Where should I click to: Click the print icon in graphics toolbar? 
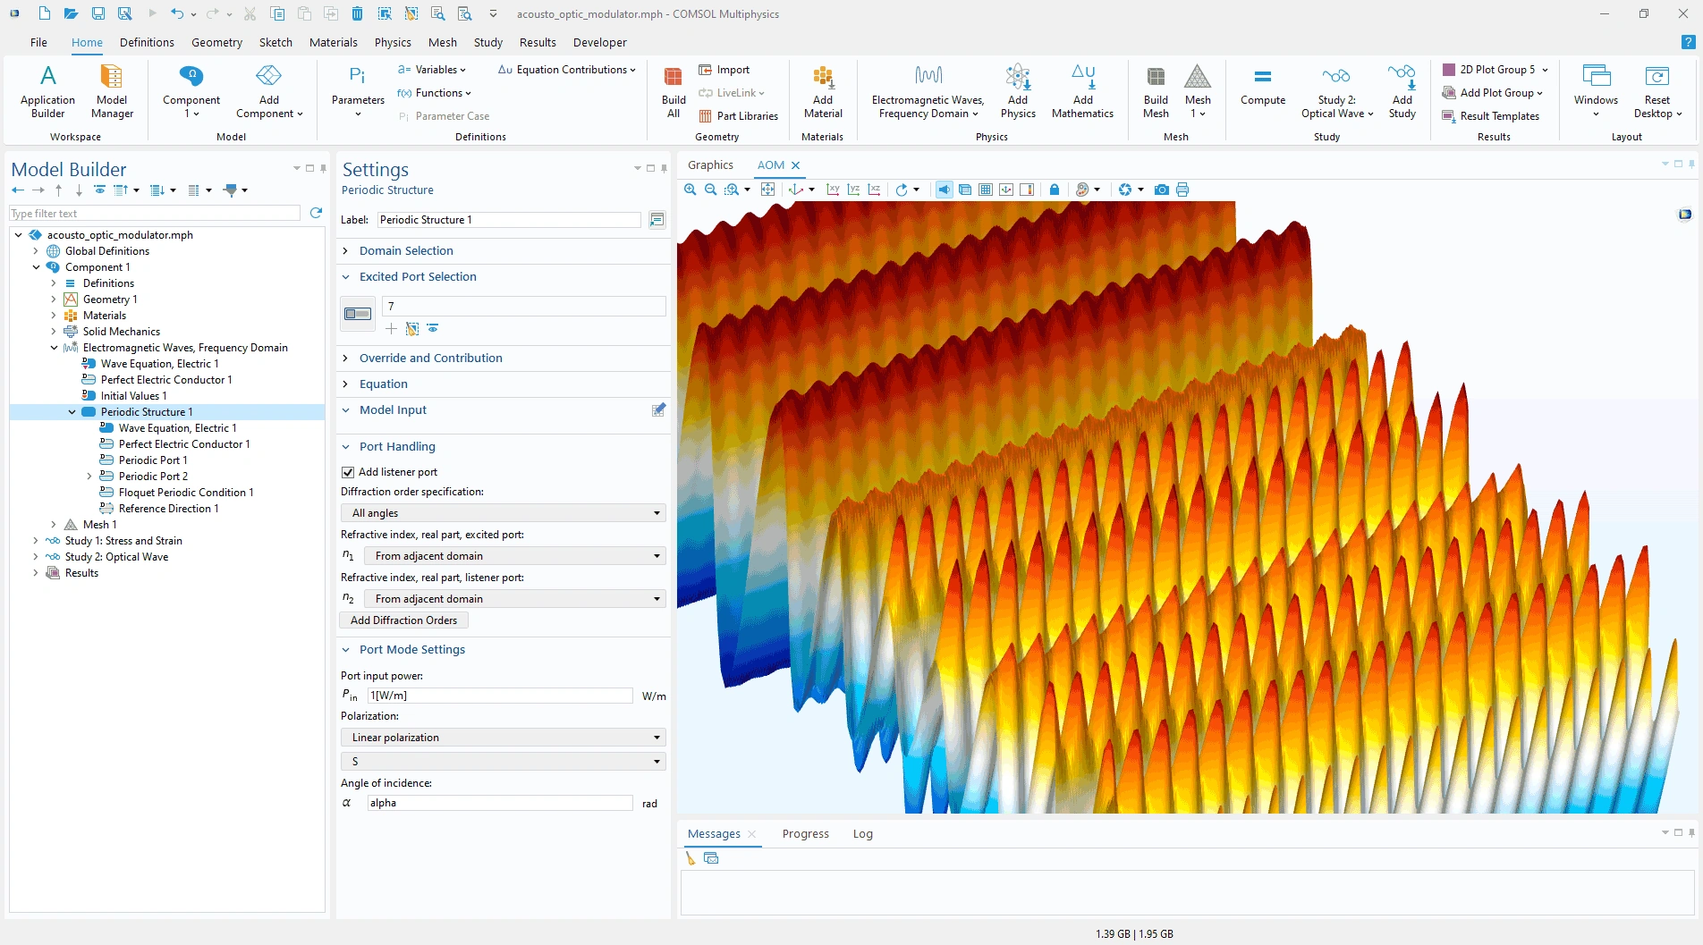[x=1182, y=190]
